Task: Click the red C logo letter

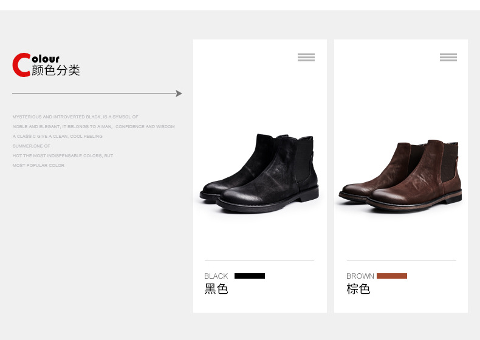Action: pyautogui.click(x=21, y=65)
